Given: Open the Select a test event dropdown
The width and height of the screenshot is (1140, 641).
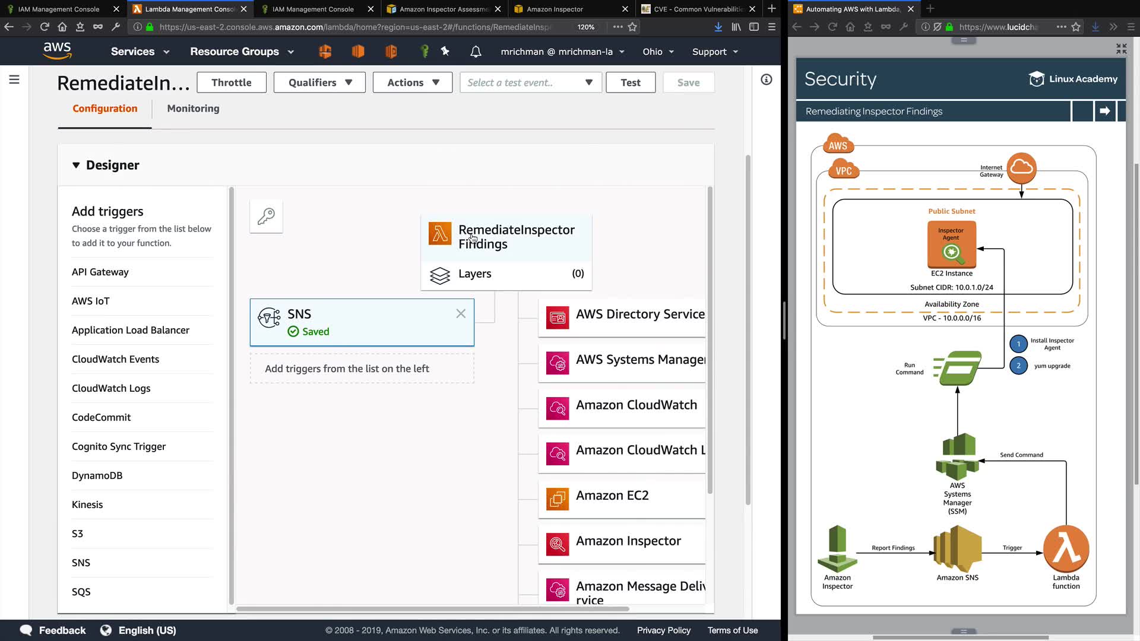Looking at the screenshot, I should 530,82.
